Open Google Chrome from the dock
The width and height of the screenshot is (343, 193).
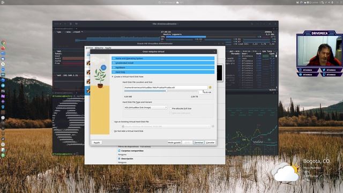pyautogui.click(x=3, y=43)
